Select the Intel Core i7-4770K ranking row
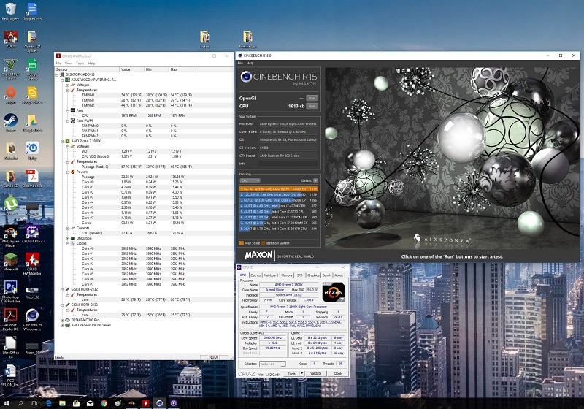This screenshot has height=409, width=584. pyautogui.click(x=279, y=206)
